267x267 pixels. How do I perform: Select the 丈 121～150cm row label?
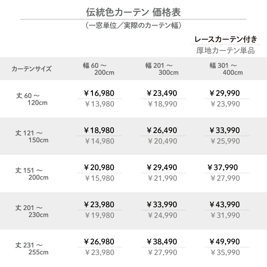[x=32, y=136]
